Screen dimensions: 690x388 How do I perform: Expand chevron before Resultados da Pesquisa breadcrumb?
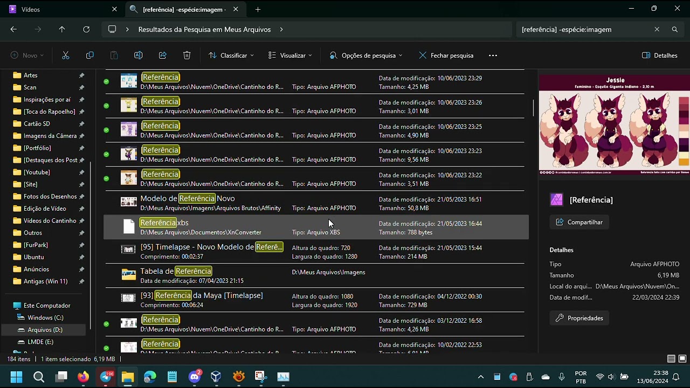click(127, 30)
